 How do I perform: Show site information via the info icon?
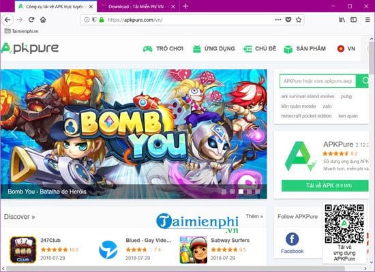coord(87,20)
